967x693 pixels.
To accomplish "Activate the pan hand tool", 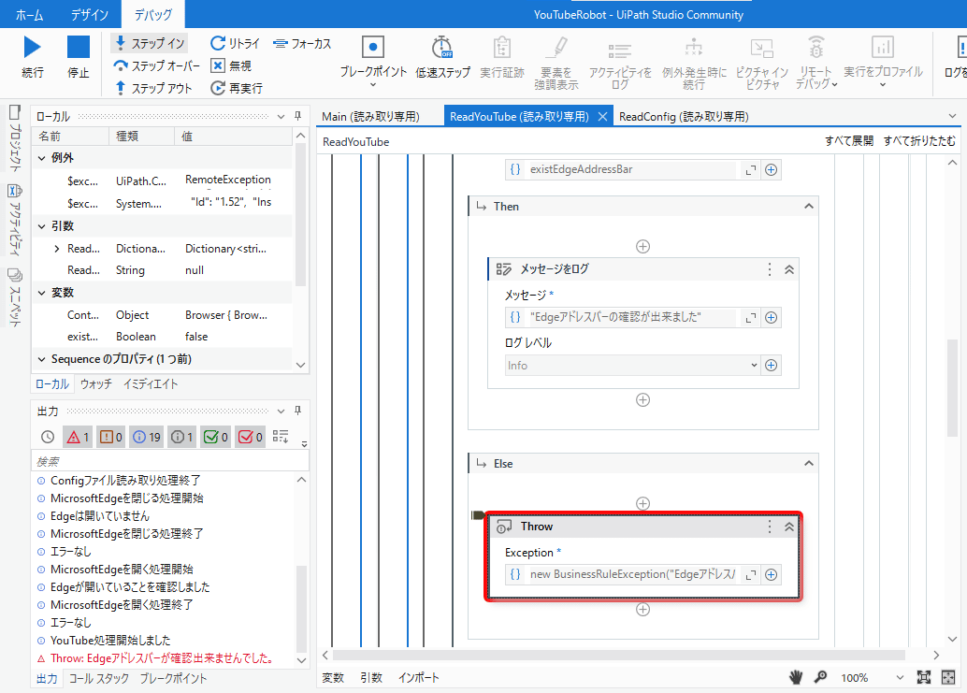I will pyautogui.click(x=796, y=678).
